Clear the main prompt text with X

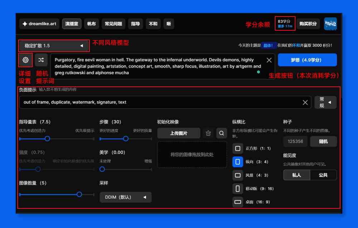[269, 60]
